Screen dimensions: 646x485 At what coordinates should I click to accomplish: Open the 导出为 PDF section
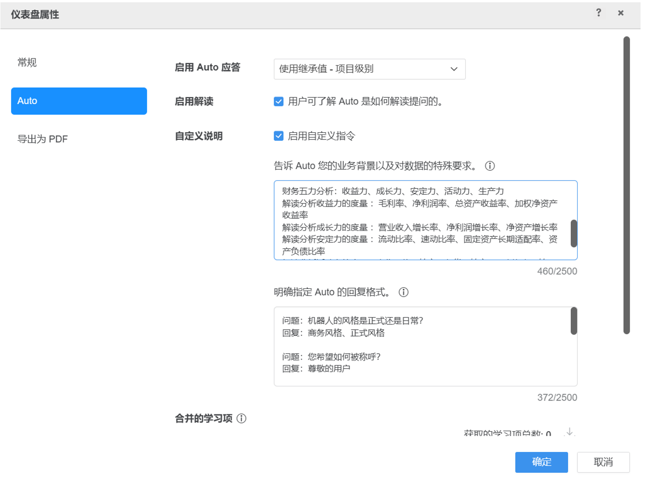(41, 138)
